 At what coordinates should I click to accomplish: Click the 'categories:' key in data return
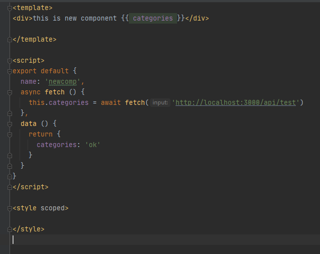coord(58,145)
